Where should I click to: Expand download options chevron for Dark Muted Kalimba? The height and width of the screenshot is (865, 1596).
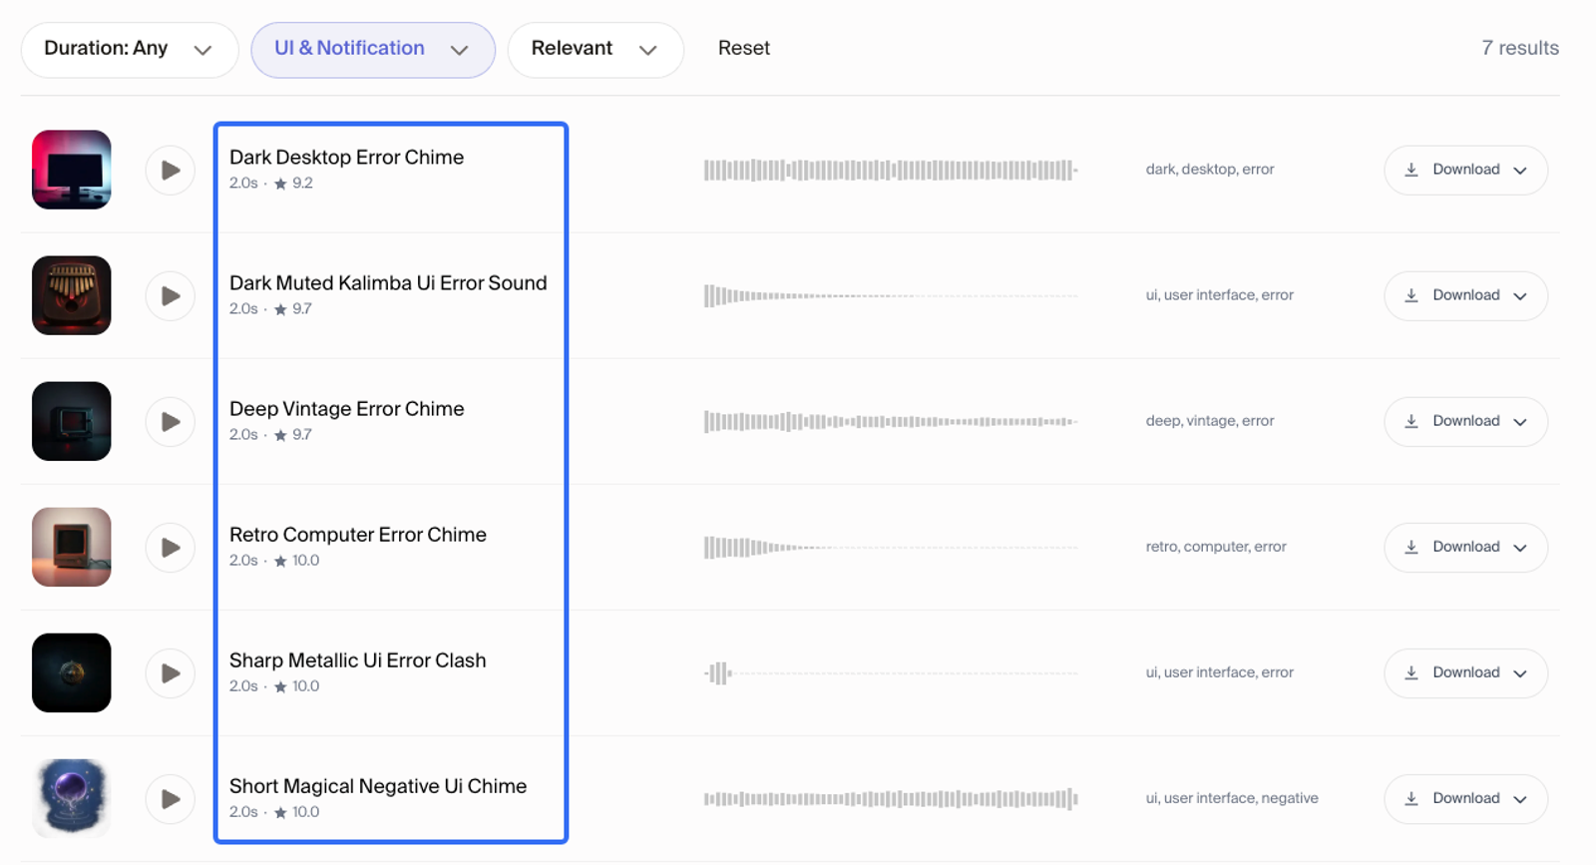(x=1520, y=296)
